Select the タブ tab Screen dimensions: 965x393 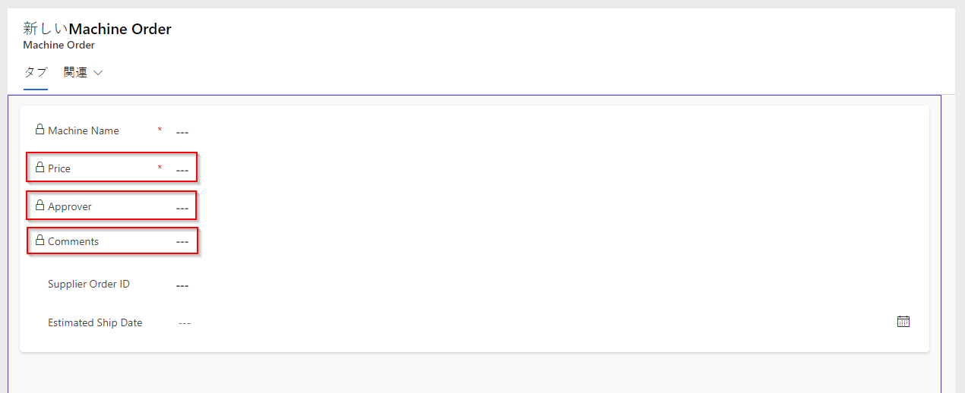click(x=36, y=73)
